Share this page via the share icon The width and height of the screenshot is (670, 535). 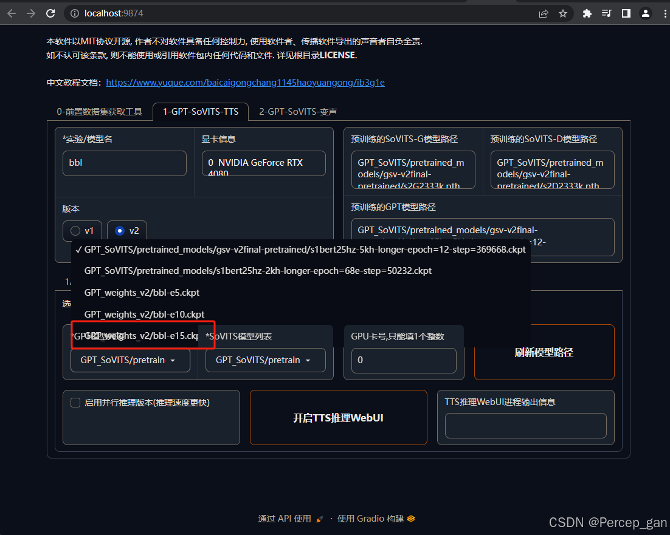click(x=544, y=13)
